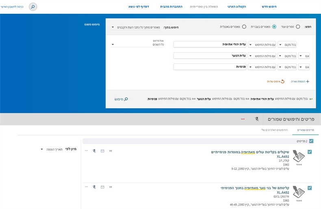321x209 pixels.
Task: Email the first saved record
Action: (x=102, y=151)
